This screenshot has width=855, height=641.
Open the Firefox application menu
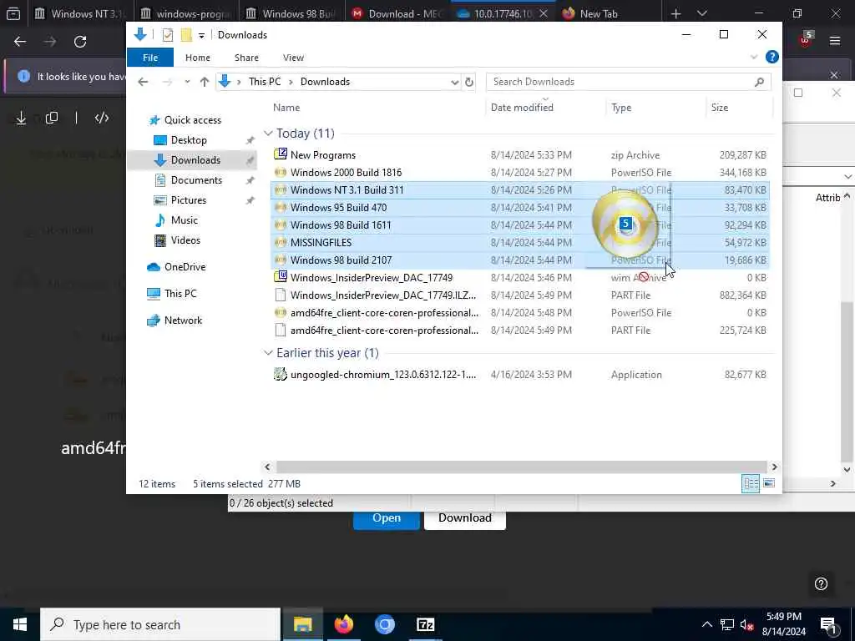(834, 41)
